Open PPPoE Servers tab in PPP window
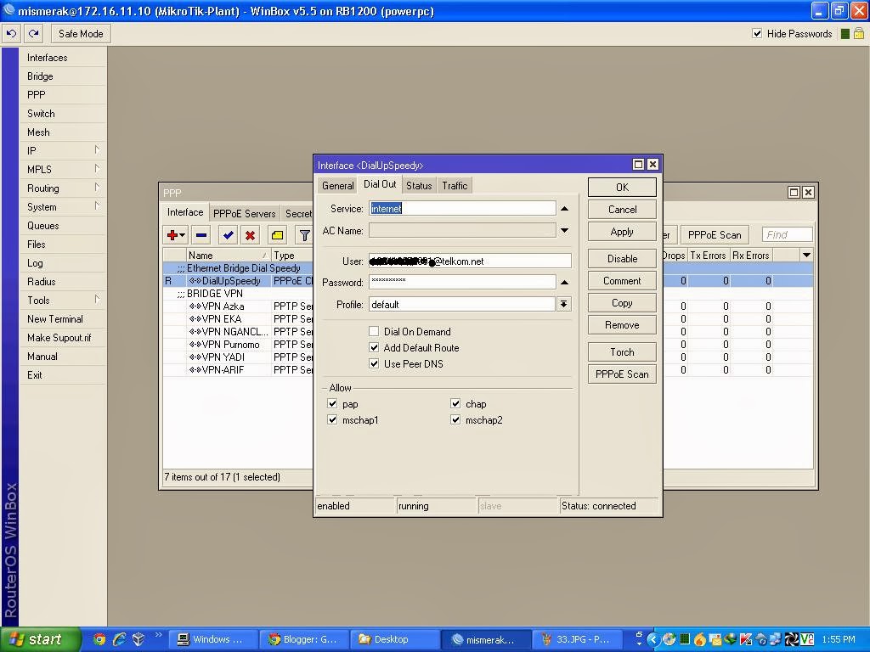The height and width of the screenshot is (652, 870). click(x=244, y=213)
